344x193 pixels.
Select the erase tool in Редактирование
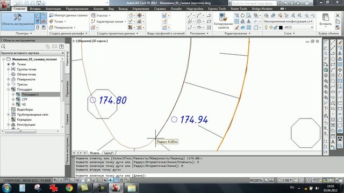click(x=236, y=27)
